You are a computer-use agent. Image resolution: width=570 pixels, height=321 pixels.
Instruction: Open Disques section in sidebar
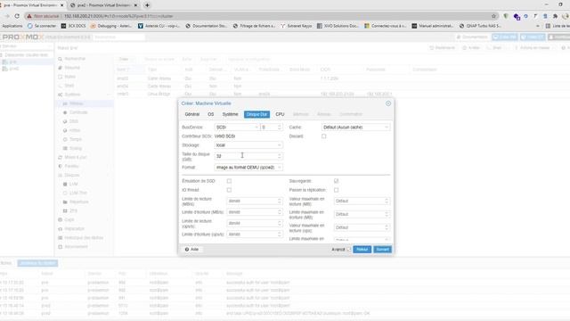tap(71, 175)
